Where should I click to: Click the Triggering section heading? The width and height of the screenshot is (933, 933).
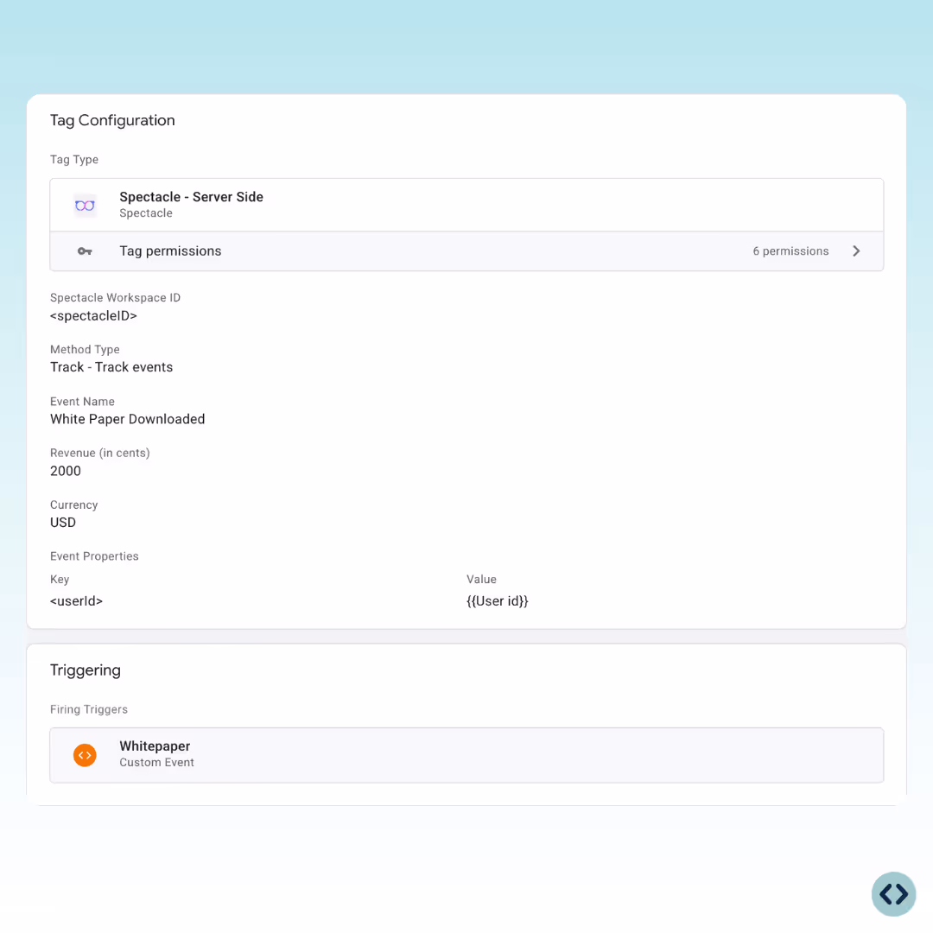85,670
